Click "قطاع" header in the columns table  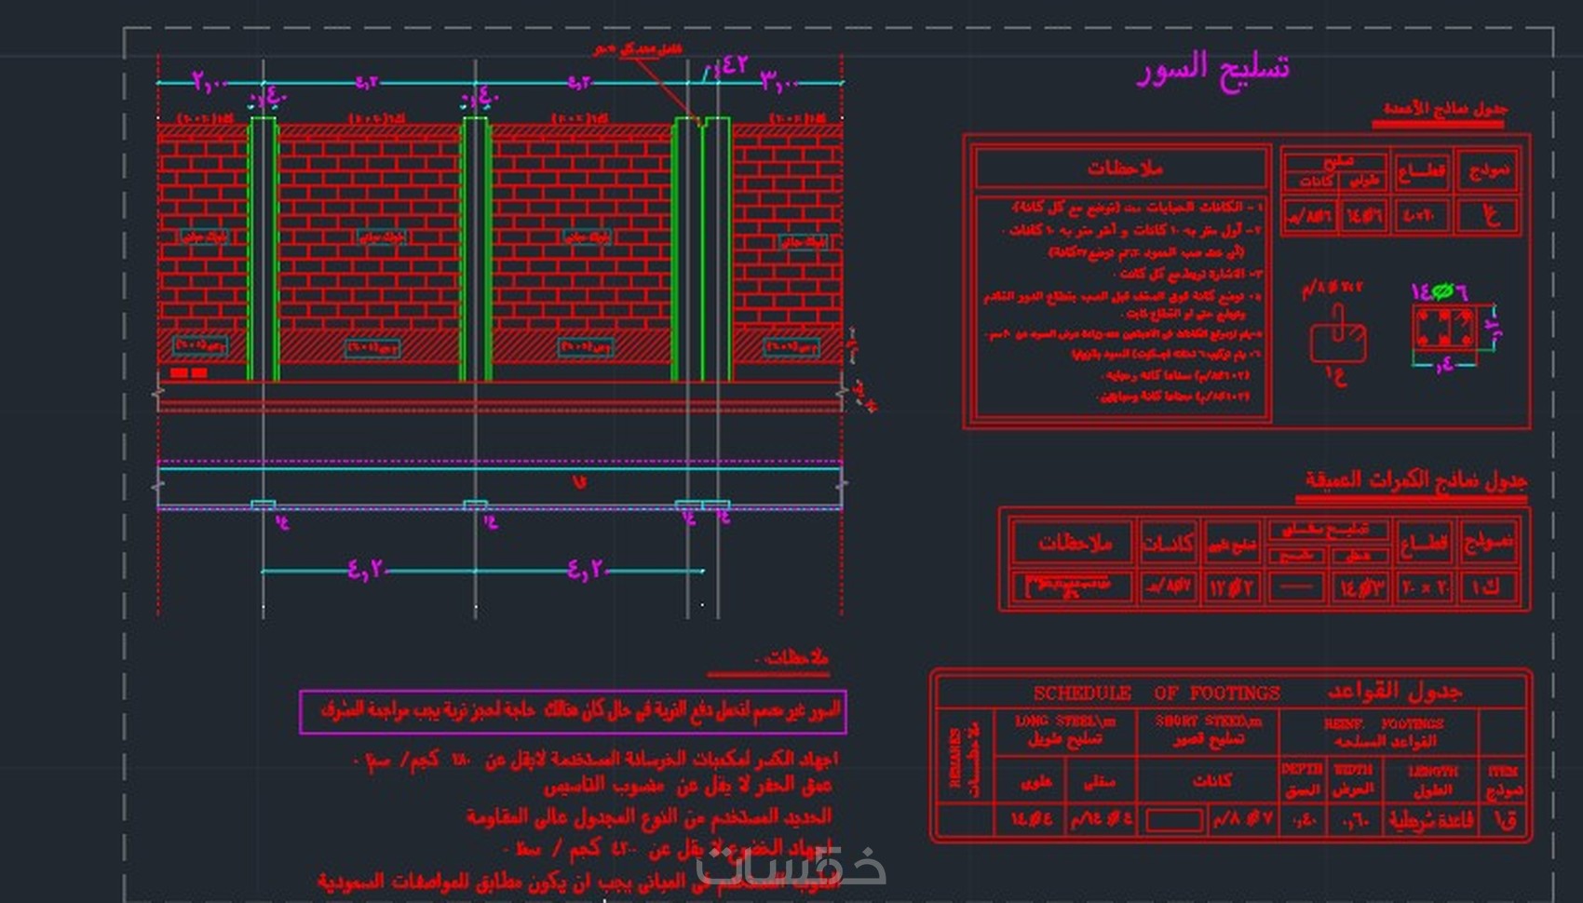pyautogui.click(x=1422, y=172)
